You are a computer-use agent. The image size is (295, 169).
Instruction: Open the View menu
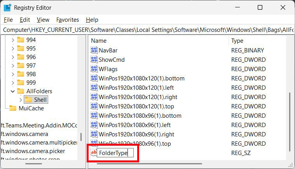[43, 20]
